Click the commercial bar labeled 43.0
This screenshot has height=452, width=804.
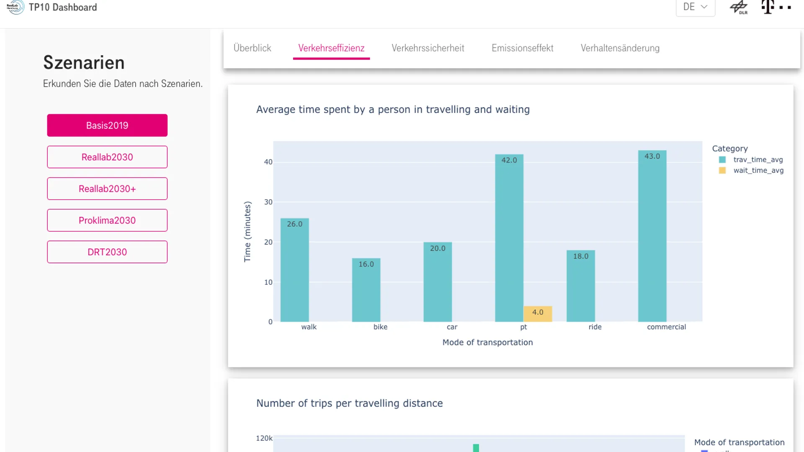pyautogui.click(x=652, y=236)
